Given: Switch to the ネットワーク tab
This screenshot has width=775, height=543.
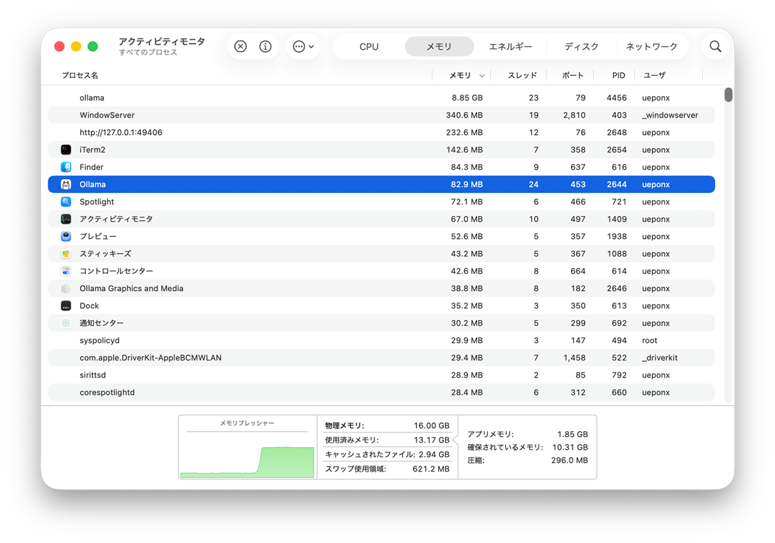Looking at the screenshot, I should (651, 46).
